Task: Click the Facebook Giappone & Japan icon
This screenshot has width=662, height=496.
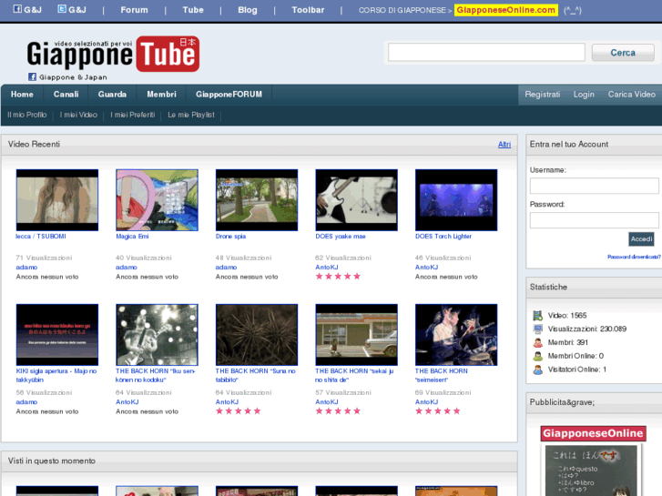Action: click(32, 76)
